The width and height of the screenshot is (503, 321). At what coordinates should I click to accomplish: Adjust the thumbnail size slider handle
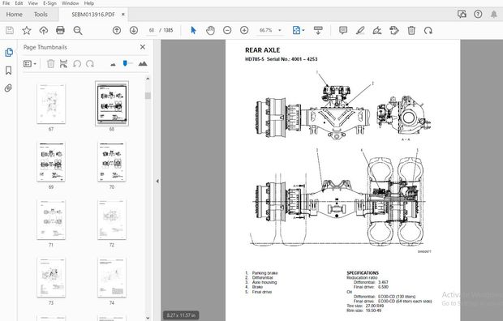pos(125,63)
